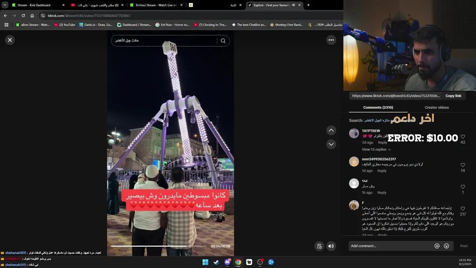Open The best ChatBot bookmark
The height and width of the screenshot is (268, 476).
coord(249,25)
